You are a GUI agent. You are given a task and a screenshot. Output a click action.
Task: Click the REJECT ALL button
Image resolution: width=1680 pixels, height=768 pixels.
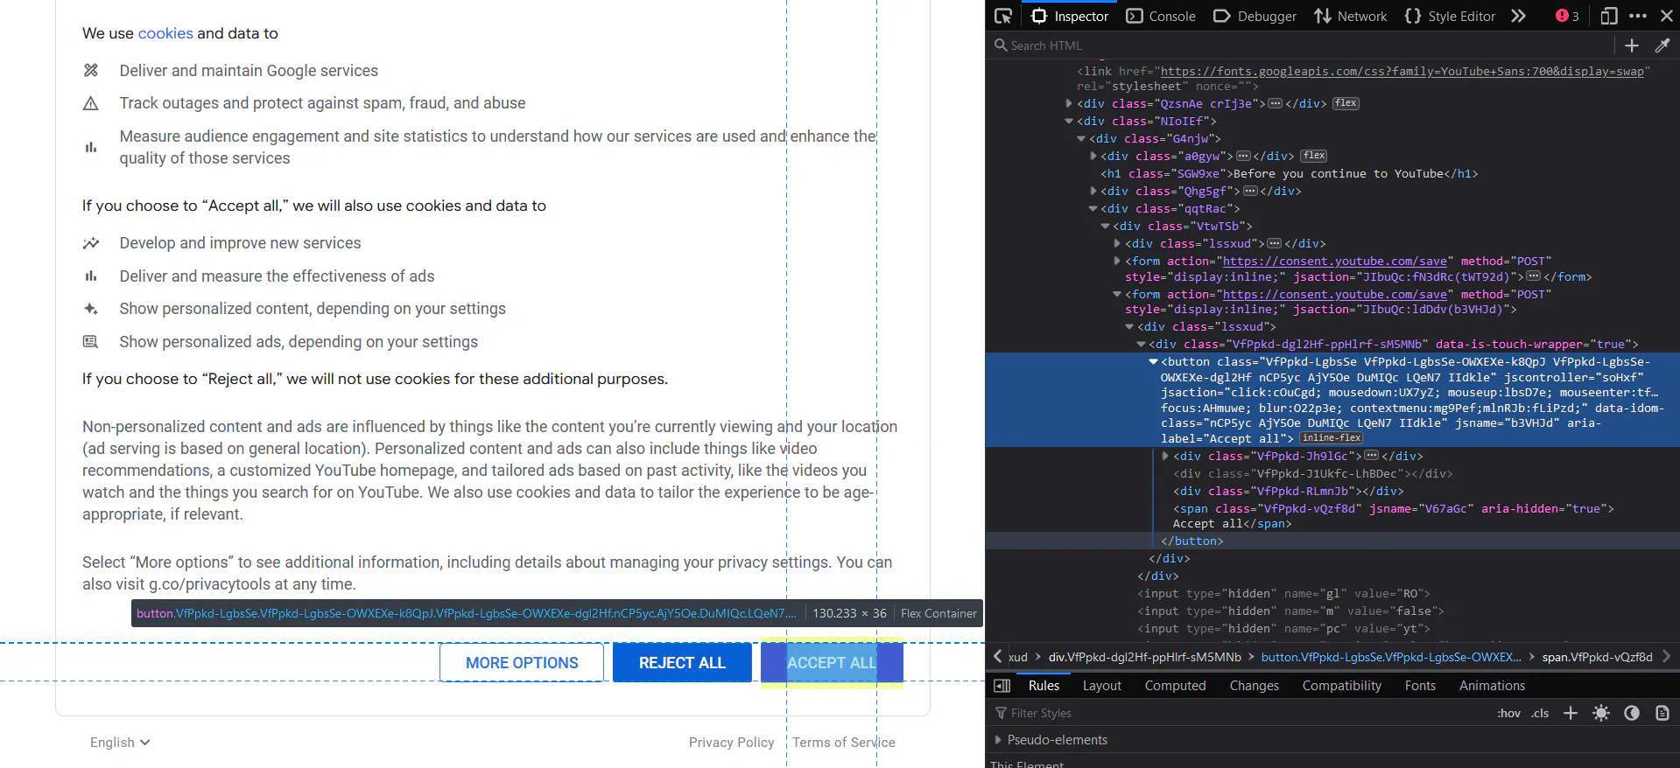pyautogui.click(x=682, y=662)
